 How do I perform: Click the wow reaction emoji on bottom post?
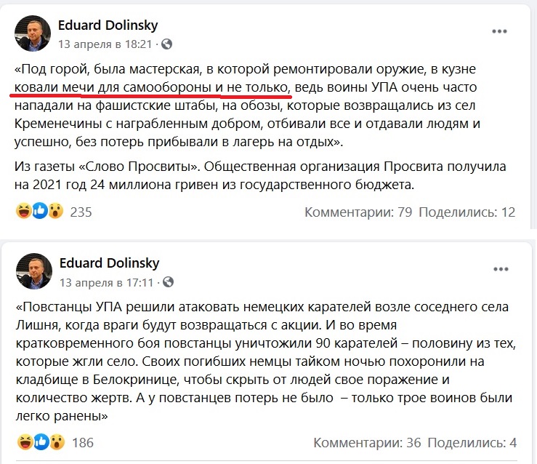(55, 441)
